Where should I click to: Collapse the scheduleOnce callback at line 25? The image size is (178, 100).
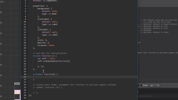click(27, 61)
